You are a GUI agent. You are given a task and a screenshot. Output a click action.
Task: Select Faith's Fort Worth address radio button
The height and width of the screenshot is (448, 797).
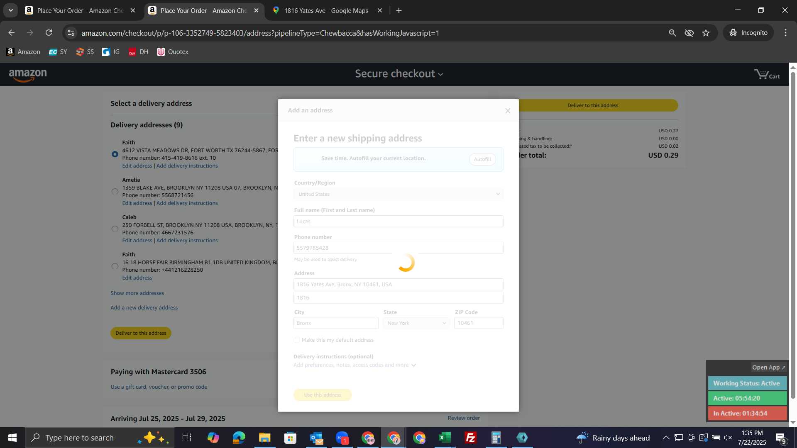point(115,154)
